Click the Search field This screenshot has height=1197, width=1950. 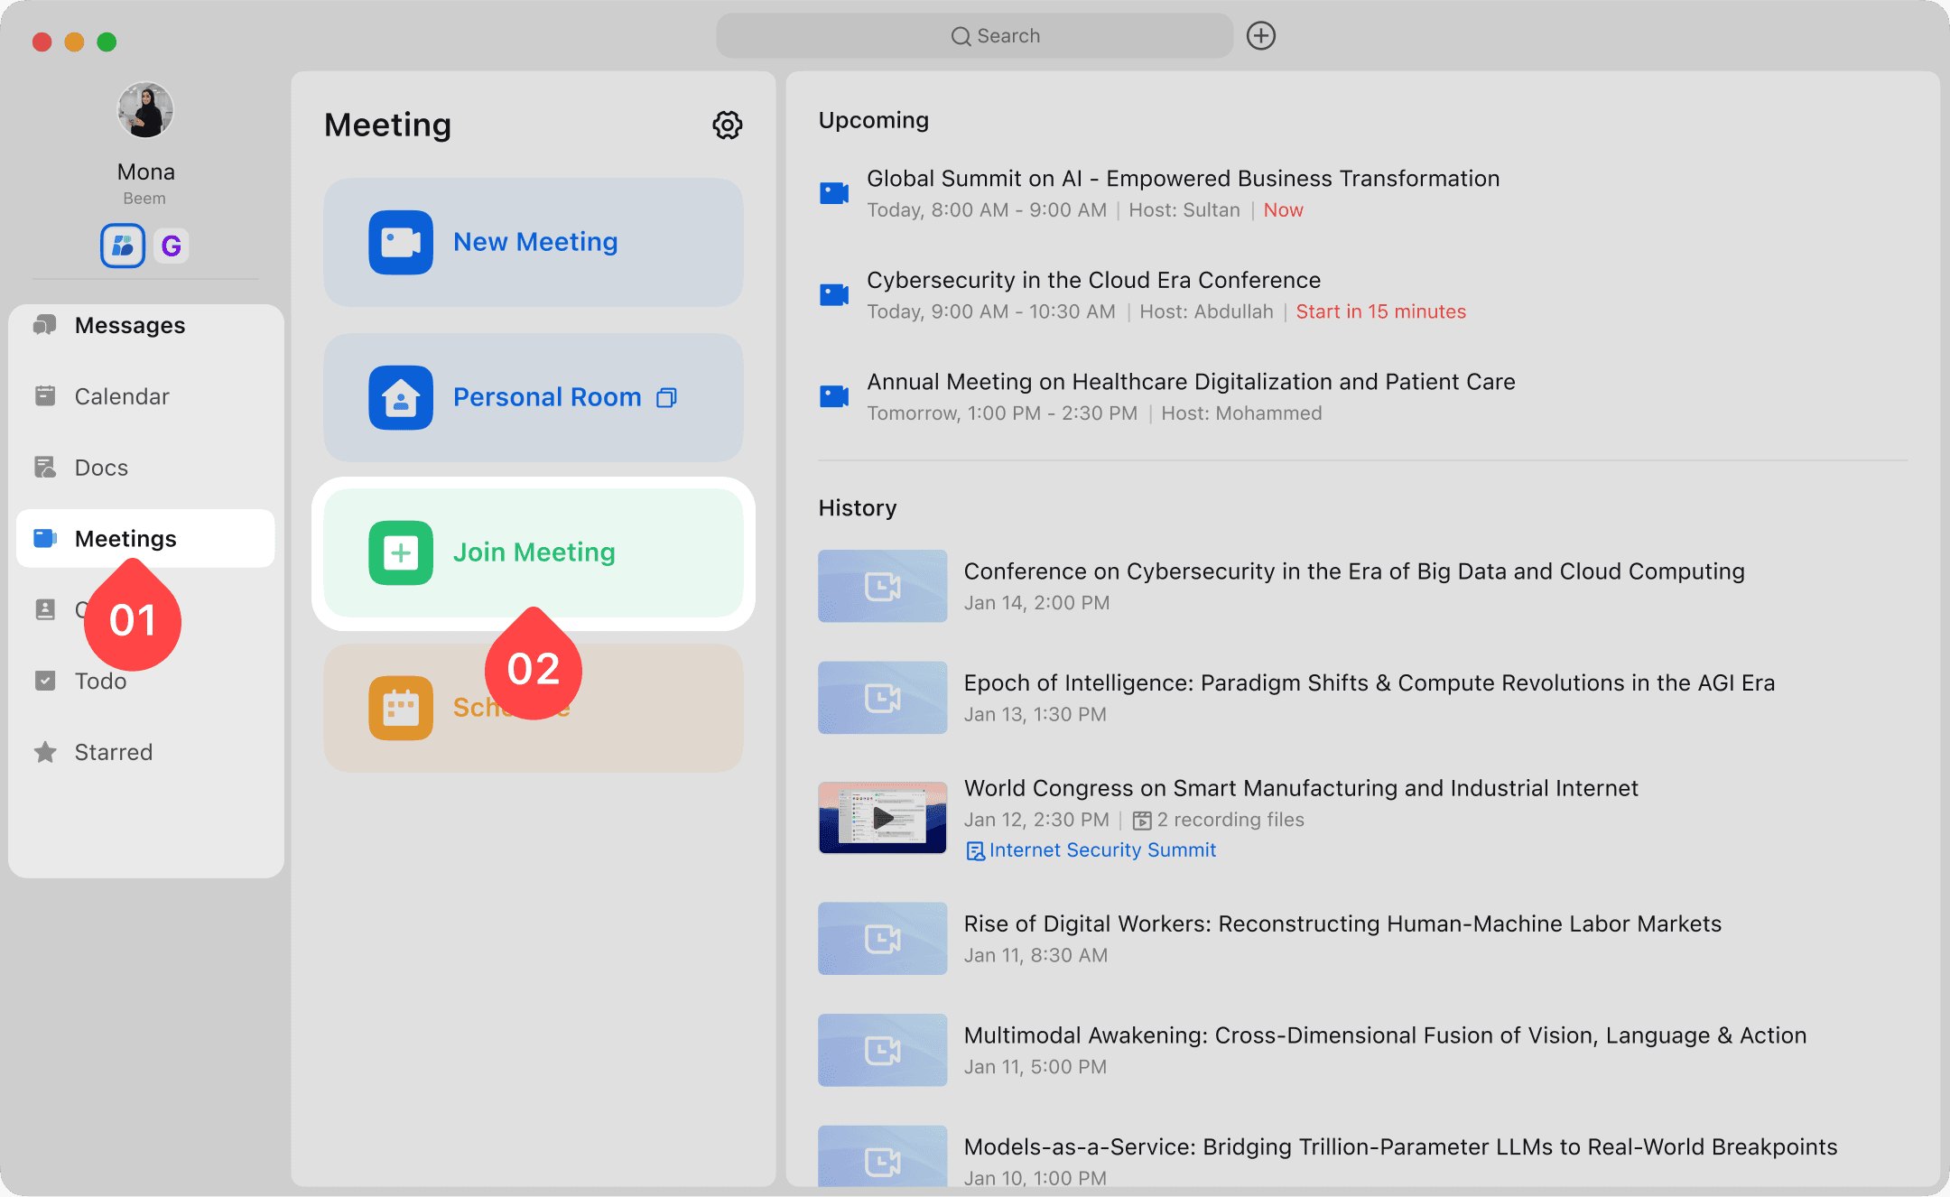(975, 36)
